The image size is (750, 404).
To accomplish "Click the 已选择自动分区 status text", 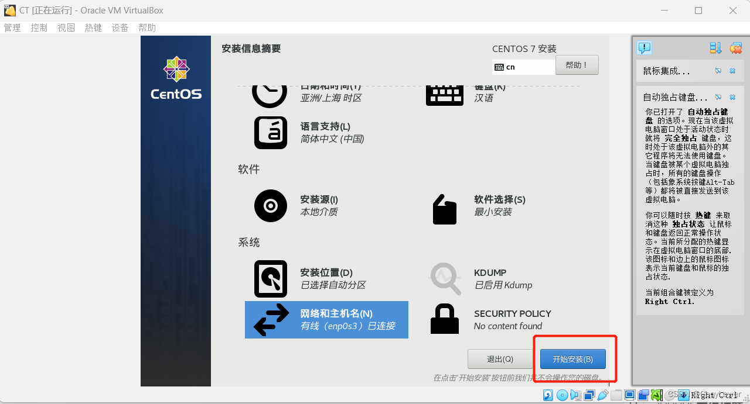I will tap(333, 285).
